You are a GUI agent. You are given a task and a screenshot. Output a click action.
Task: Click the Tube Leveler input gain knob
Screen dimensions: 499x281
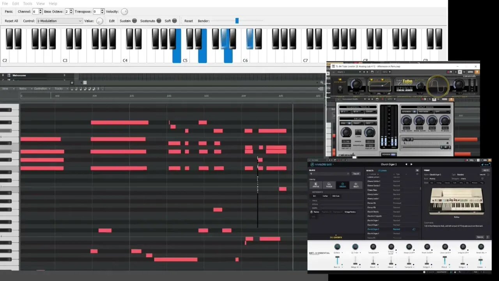pyautogui.click(x=356, y=84)
